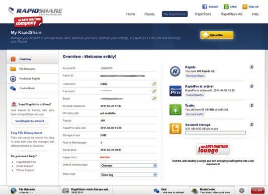
Task: Click the help icon next to Secured storage
Action: [251, 124]
